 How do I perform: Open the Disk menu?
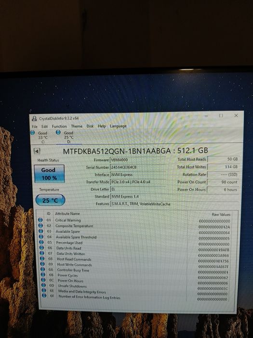click(90, 126)
